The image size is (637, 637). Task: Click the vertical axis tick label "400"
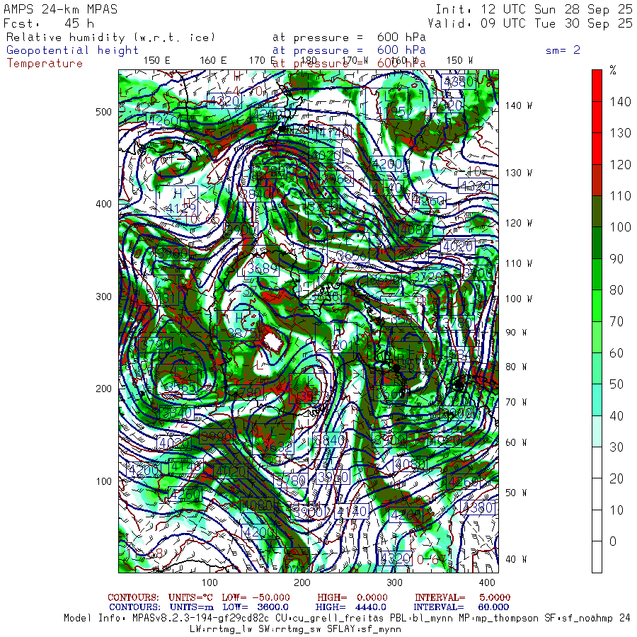[x=103, y=204]
